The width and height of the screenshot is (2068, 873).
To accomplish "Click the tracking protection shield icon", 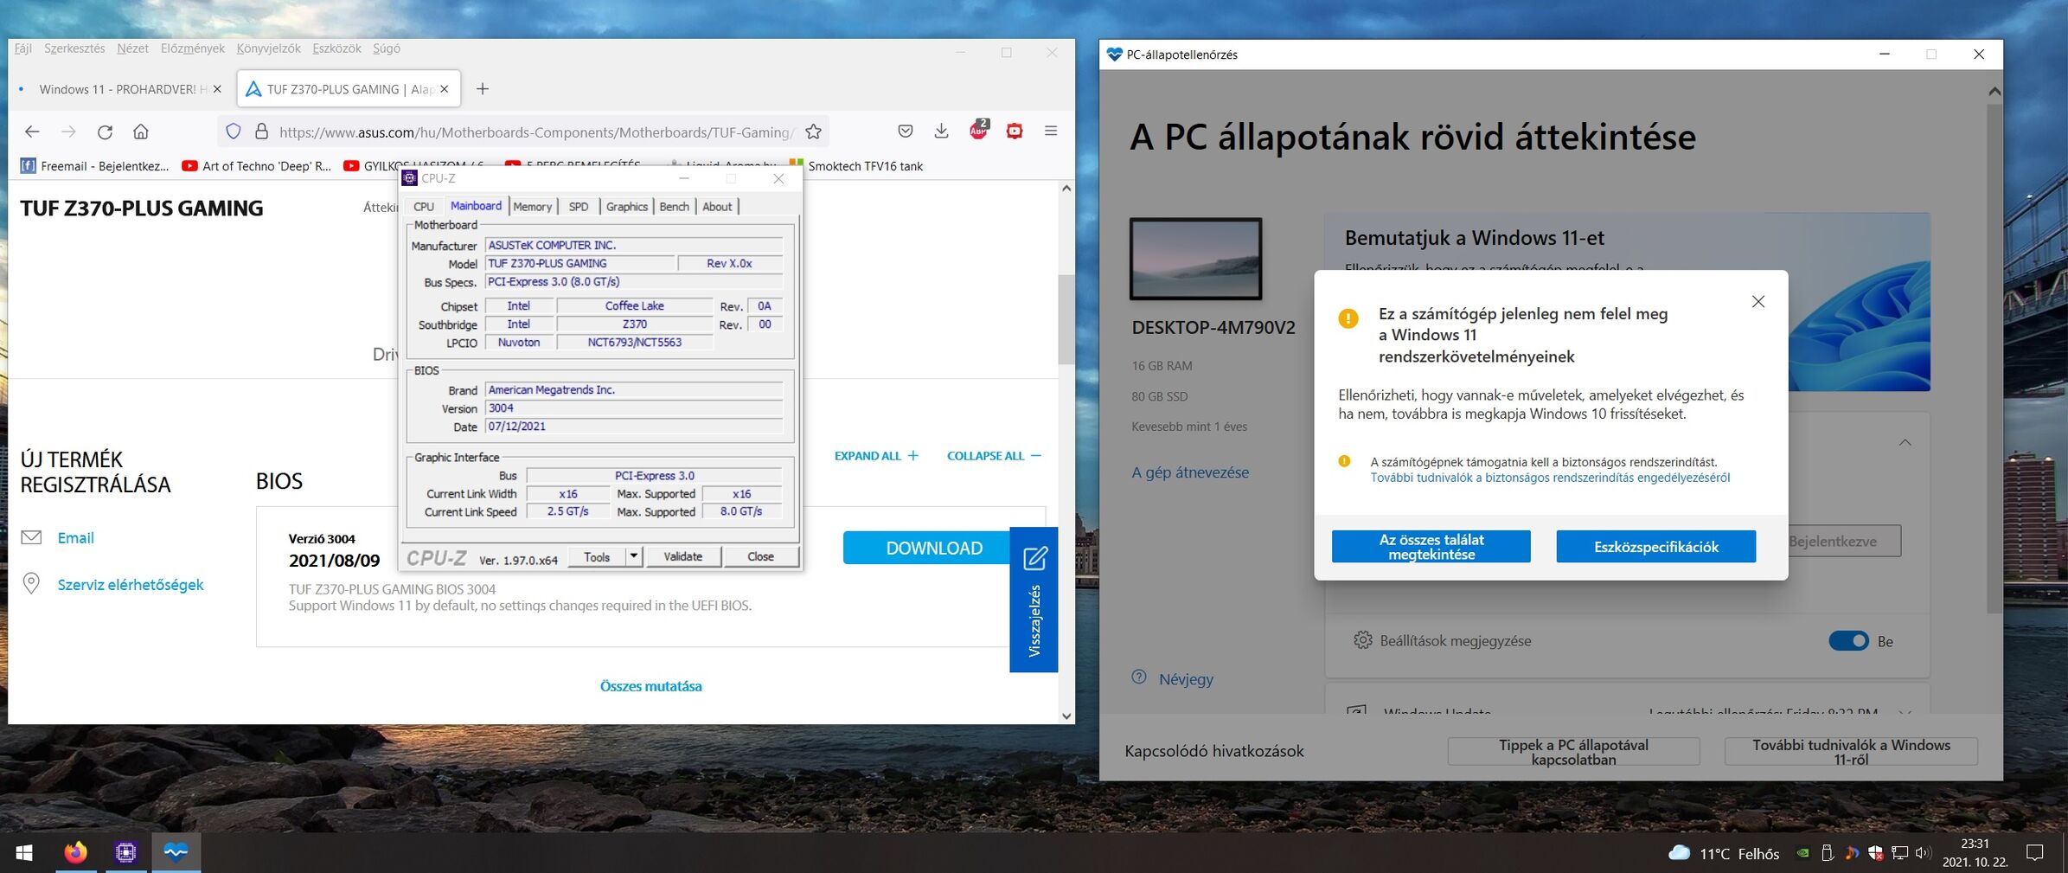I will pyautogui.click(x=233, y=132).
